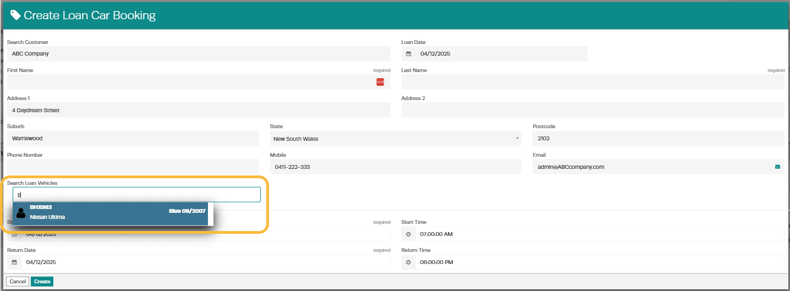Click the Cancel button
790x291 pixels.
tap(18, 282)
